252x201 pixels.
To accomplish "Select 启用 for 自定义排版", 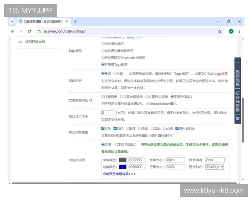I will click(x=103, y=144).
